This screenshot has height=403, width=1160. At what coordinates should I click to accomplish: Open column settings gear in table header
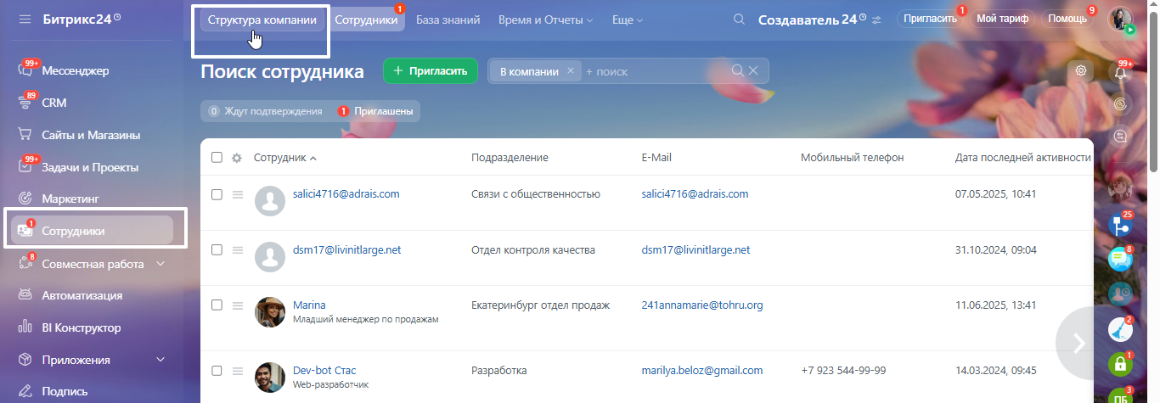pyautogui.click(x=237, y=158)
